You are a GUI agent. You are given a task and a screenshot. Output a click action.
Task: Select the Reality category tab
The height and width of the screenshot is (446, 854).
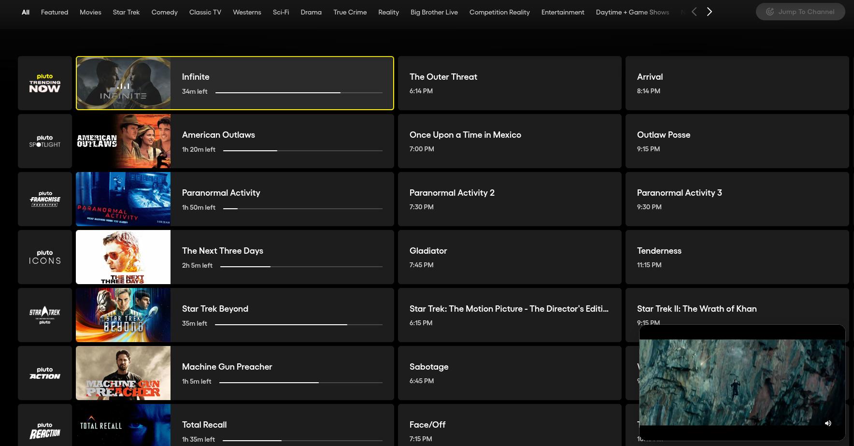pyautogui.click(x=388, y=12)
